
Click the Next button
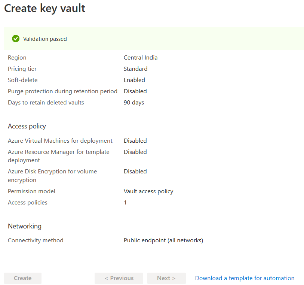[x=166, y=278]
